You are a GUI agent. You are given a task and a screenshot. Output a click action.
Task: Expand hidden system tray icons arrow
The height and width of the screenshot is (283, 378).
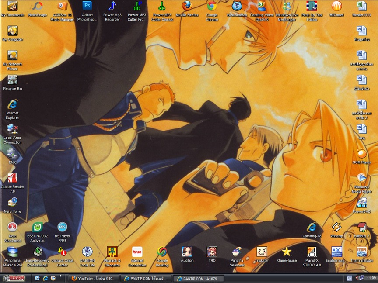(357, 278)
